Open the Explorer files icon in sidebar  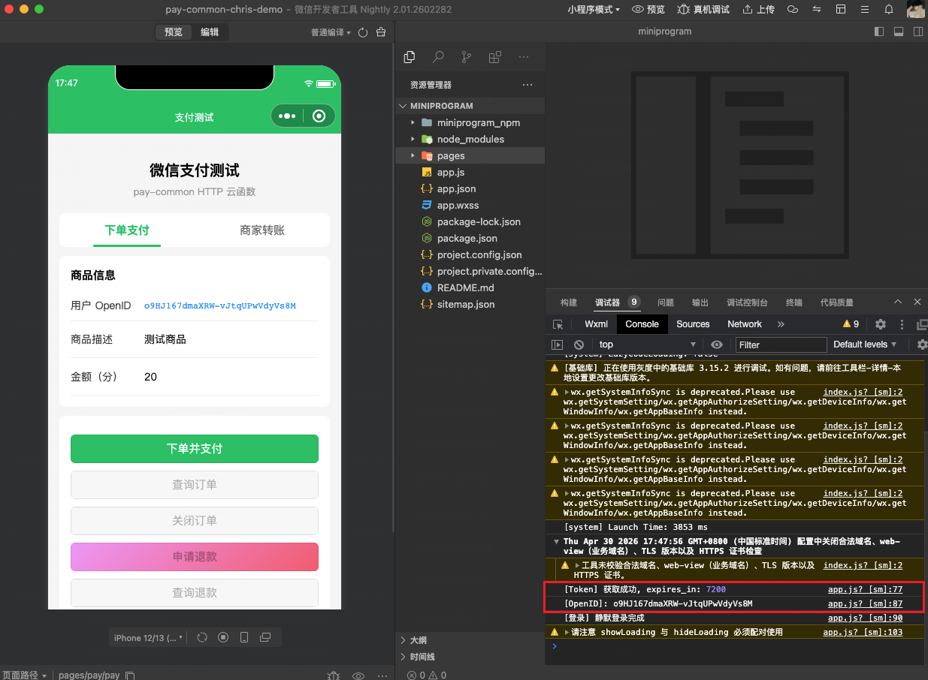(x=410, y=57)
